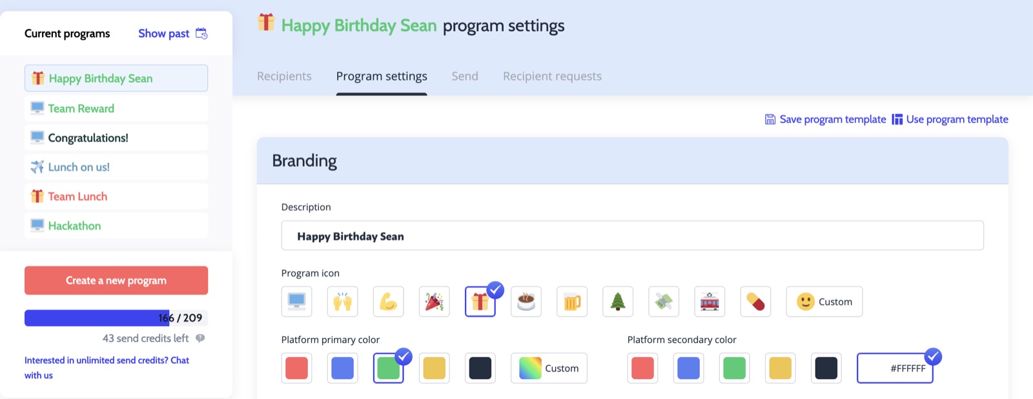This screenshot has height=399, width=1033.
Task: Click the 43 send credits left text
Action: point(146,338)
